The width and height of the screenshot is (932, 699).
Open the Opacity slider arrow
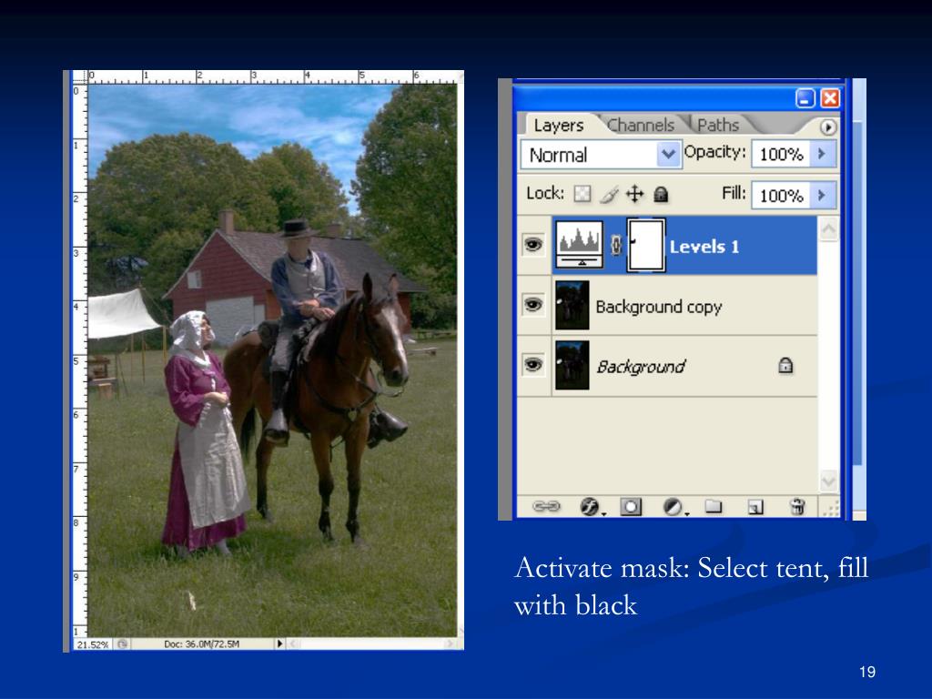(x=822, y=154)
